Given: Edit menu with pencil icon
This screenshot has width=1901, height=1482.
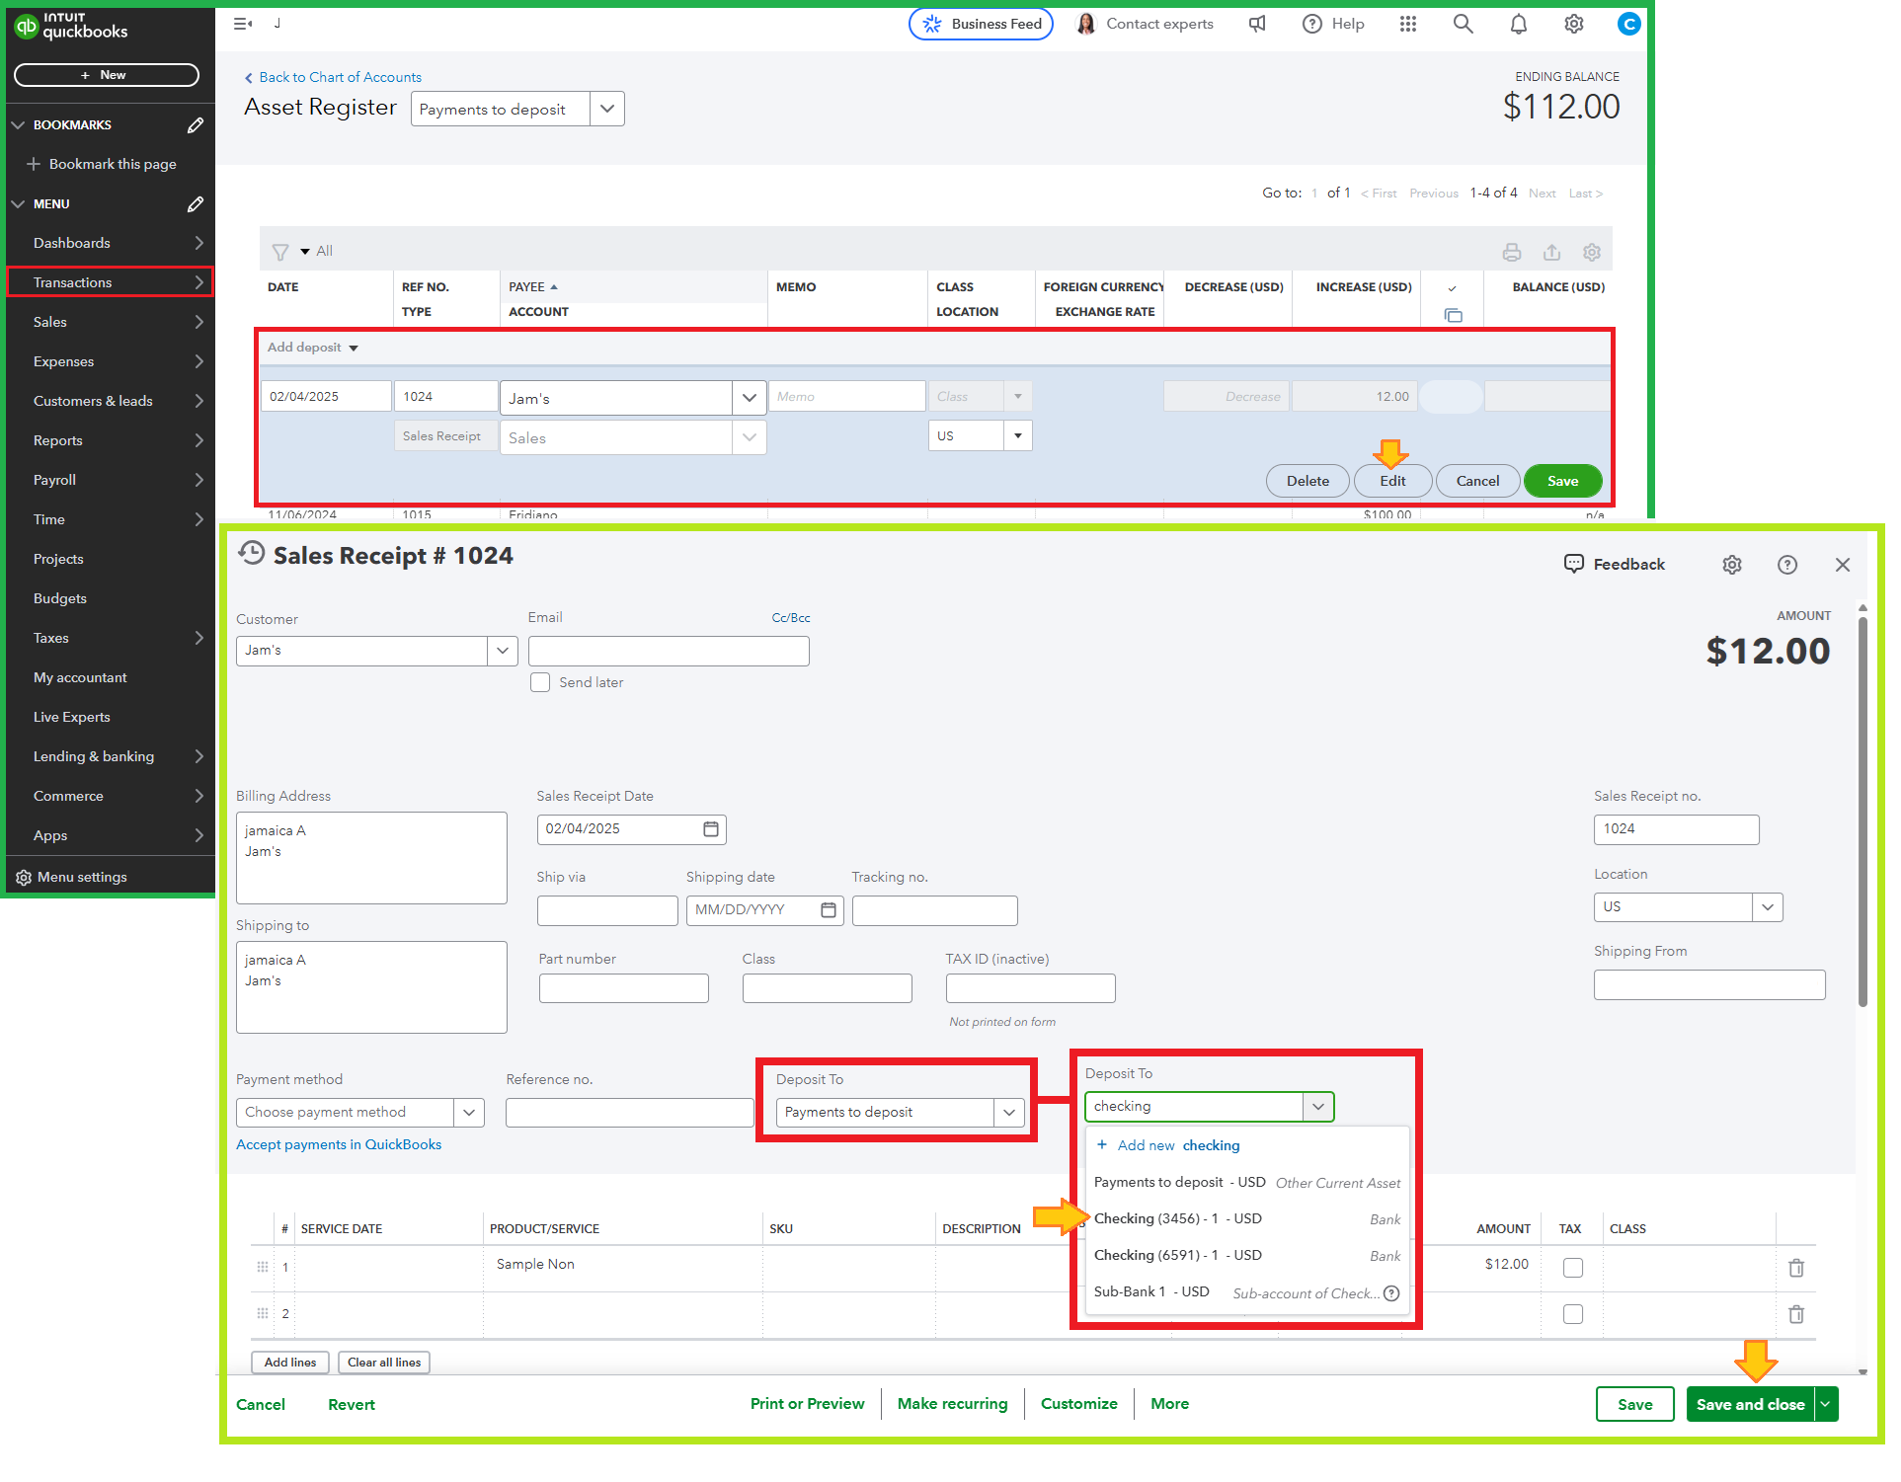Looking at the screenshot, I should [x=195, y=204].
